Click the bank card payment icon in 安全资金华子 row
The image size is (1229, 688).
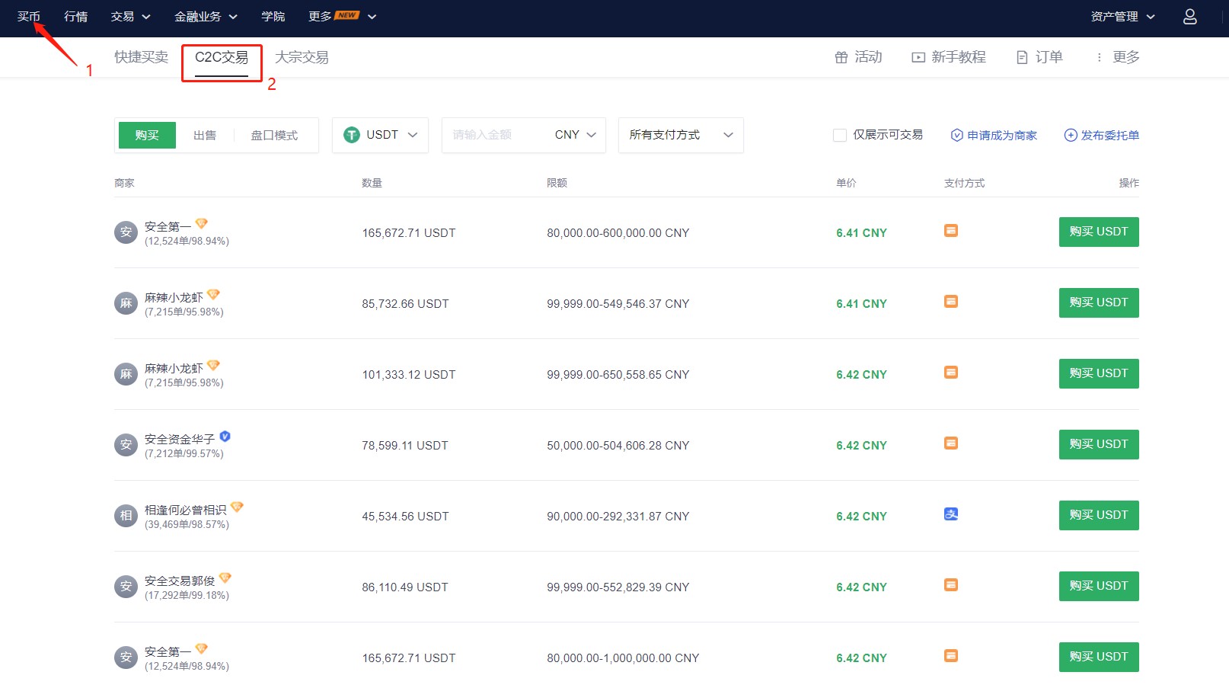951,443
